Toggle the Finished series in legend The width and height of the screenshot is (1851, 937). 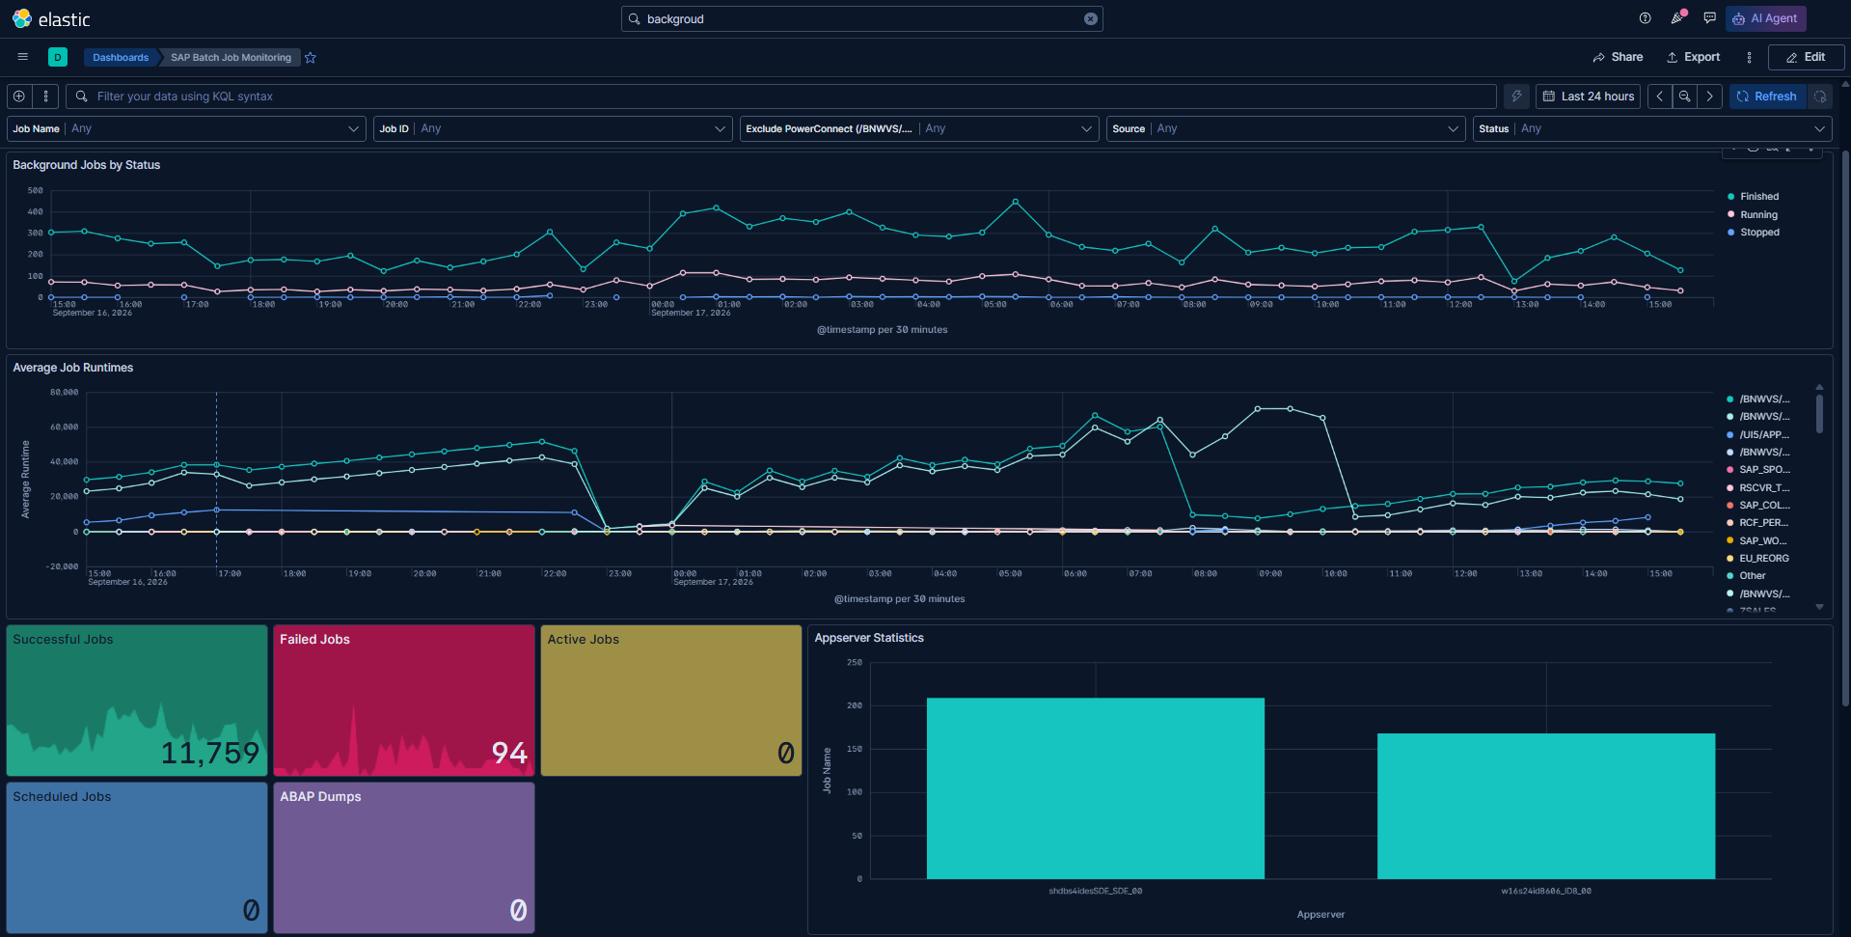tap(1758, 197)
